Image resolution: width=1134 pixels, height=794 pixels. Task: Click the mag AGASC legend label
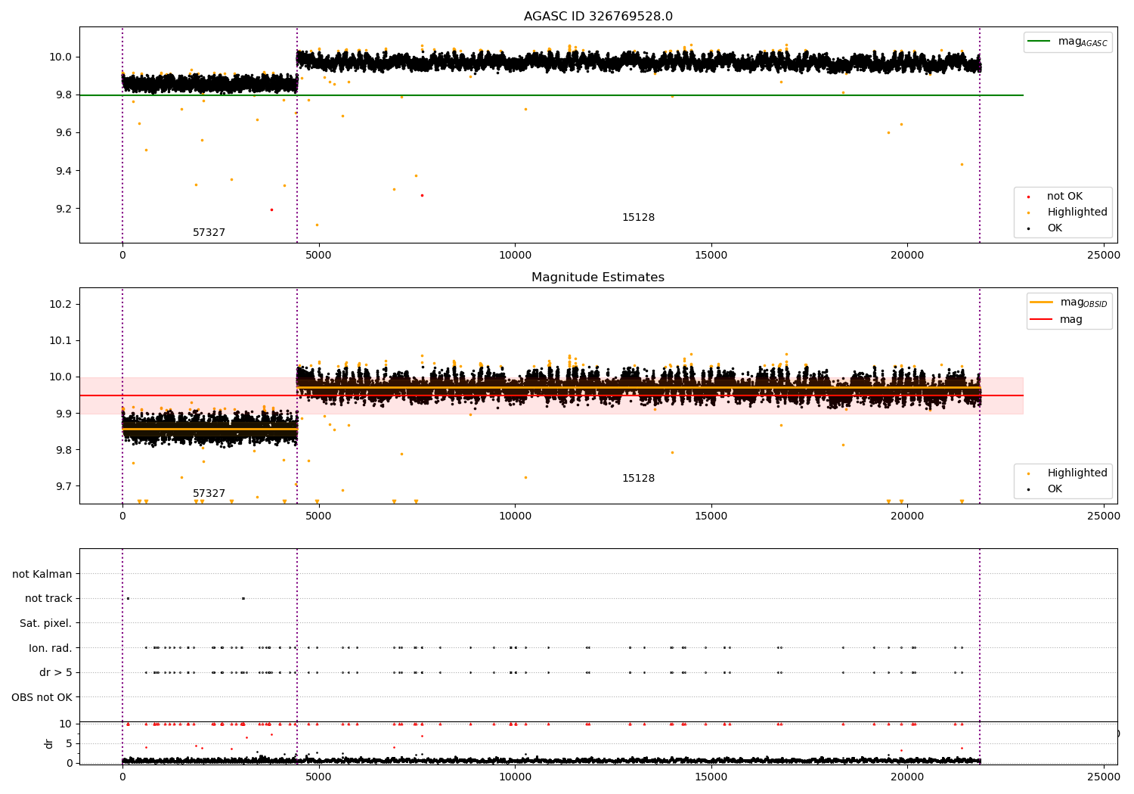[x=1083, y=42]
